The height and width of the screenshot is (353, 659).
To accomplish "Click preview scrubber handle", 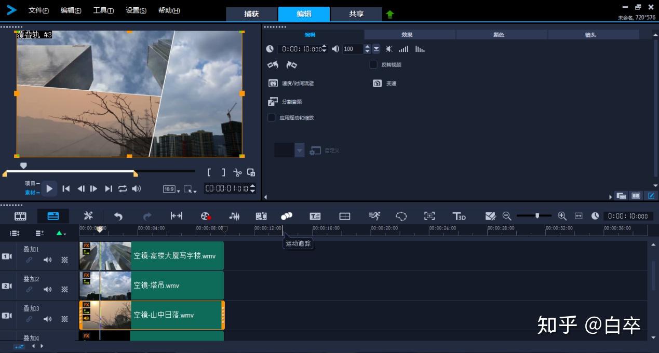I will (23, 166).
